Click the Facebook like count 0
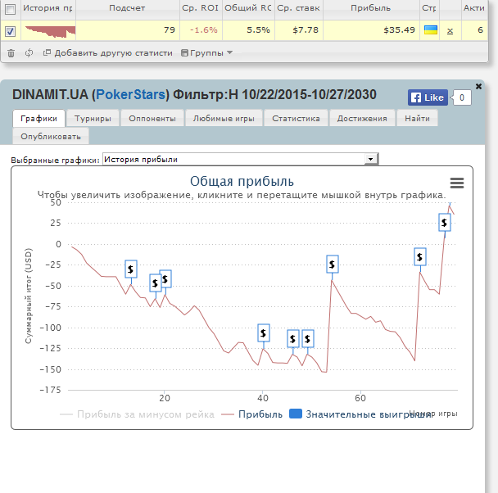This screenshot has width=498, height=493. tap(462, 97)
